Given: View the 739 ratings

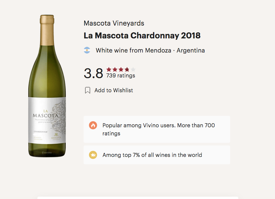Looking at the screenshot, I should (121, 75).
